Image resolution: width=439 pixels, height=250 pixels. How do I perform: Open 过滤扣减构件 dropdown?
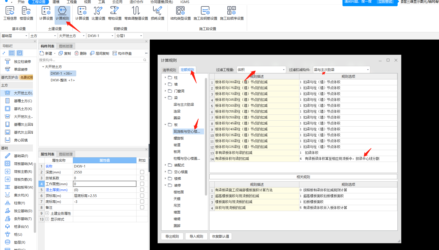[341, 70]
